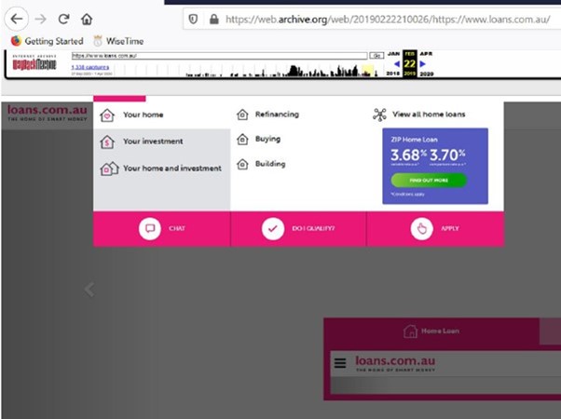This screenshot has height=419, width=561.
Task: Click the padlock site security icon
Action: click(x=214, y=19)
